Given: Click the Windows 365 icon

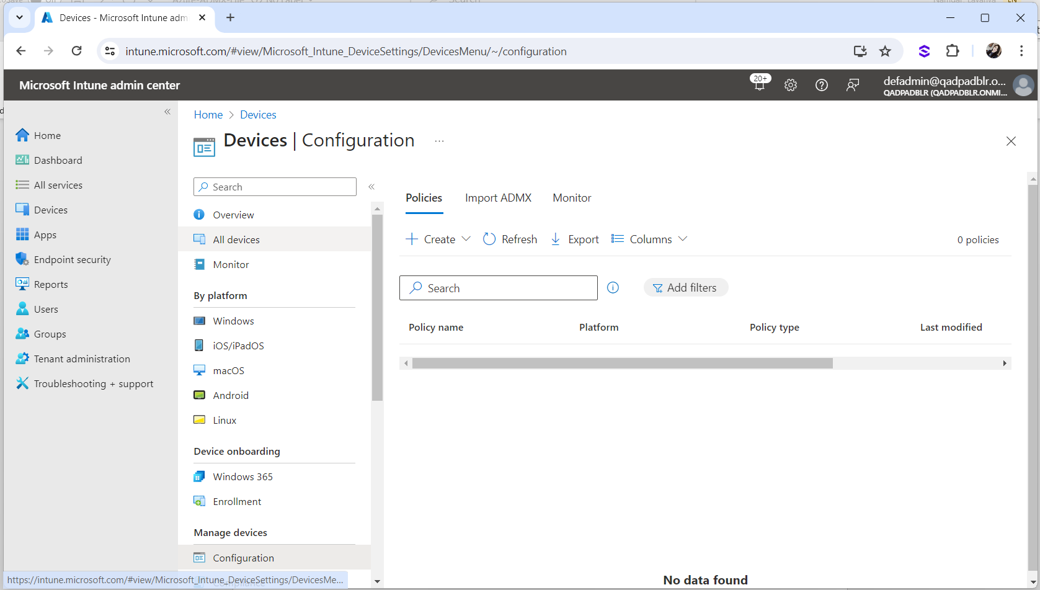Looking at the screenshot, I should [199, 476].
